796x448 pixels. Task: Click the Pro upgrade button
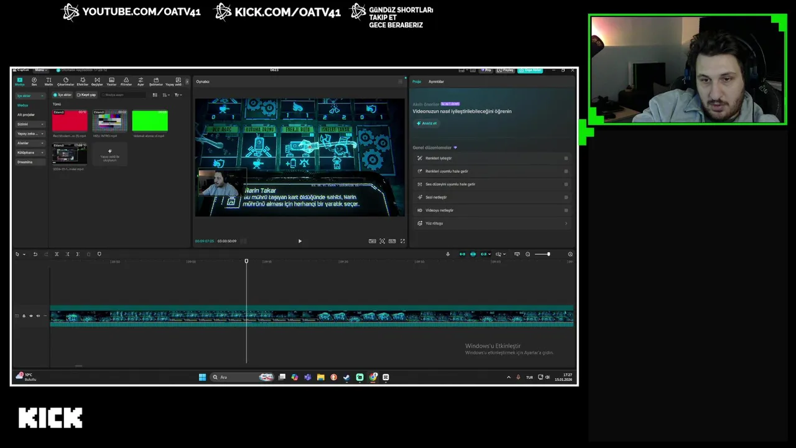click(486, 70)
